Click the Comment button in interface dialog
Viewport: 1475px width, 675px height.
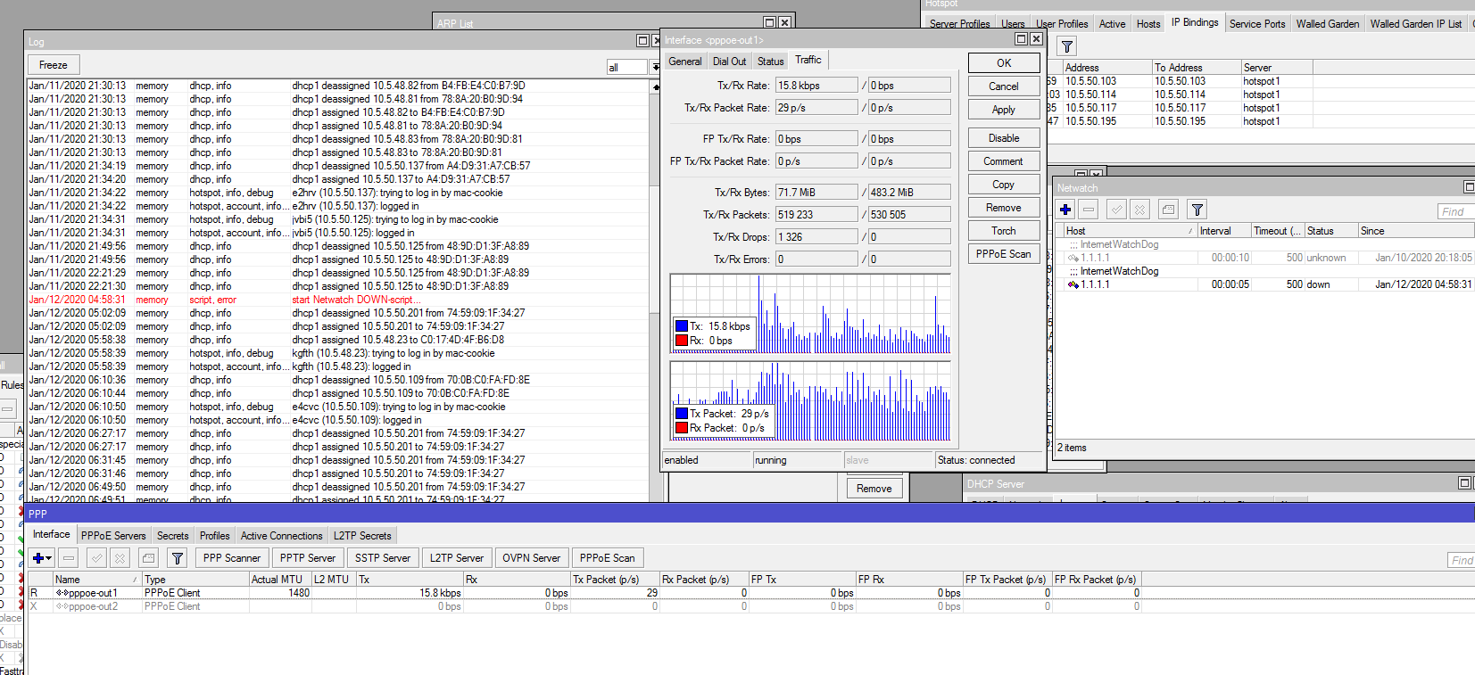pyautogui.click(x=1004, y=161)
